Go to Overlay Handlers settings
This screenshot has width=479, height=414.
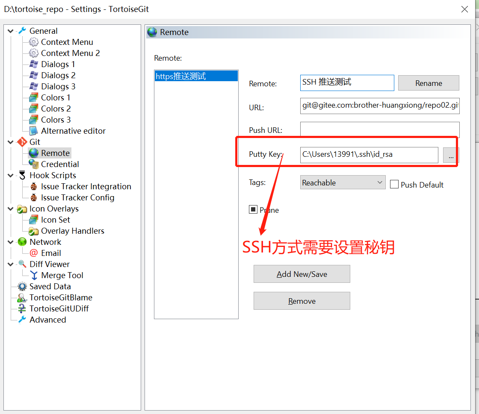(72, 231)
